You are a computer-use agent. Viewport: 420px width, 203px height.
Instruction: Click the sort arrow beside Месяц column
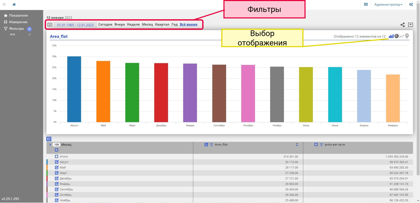click(x=50, y=144)
